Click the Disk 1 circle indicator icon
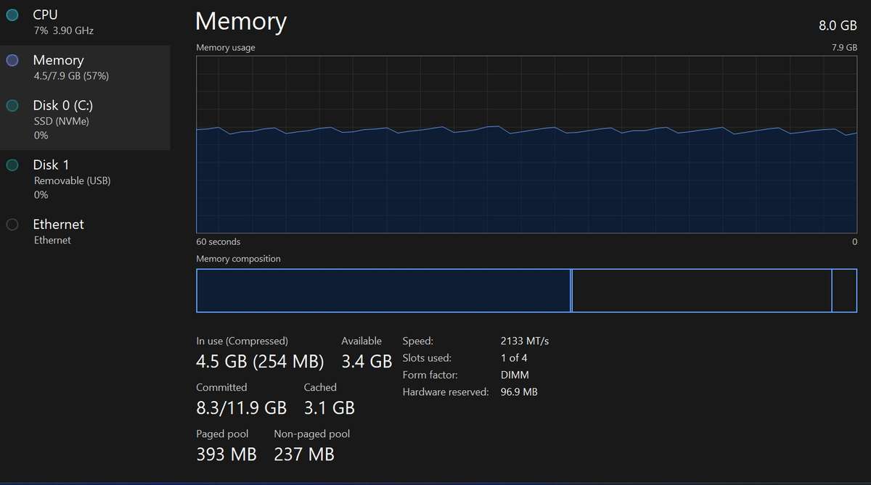871x485 pixels. pos(12,165)
